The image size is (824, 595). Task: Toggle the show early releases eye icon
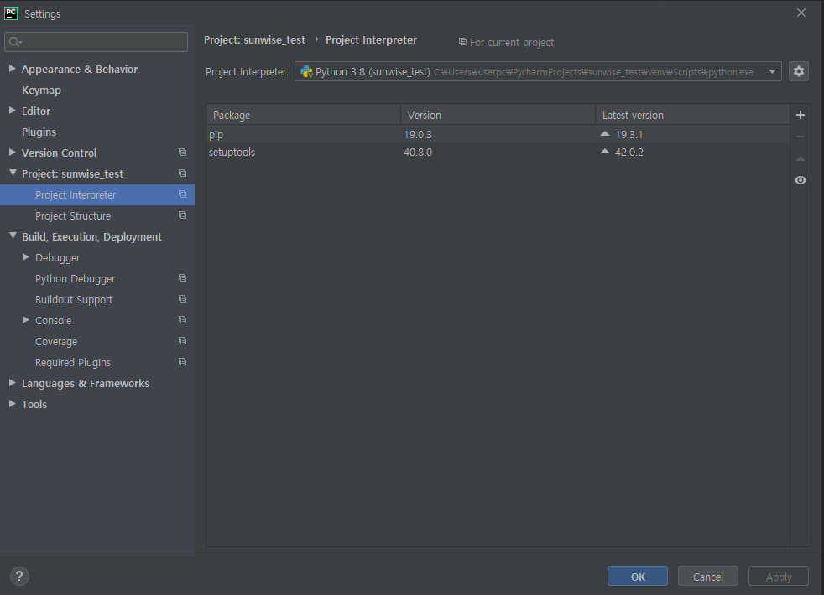click(x=801, y=180)
